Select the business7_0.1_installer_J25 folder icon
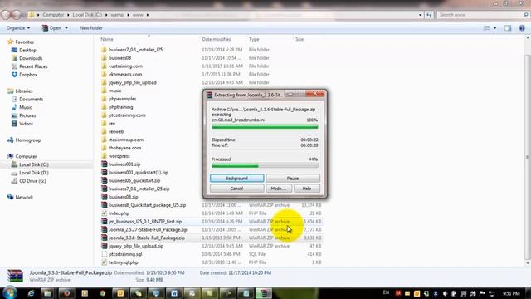 tap(104, 50)
